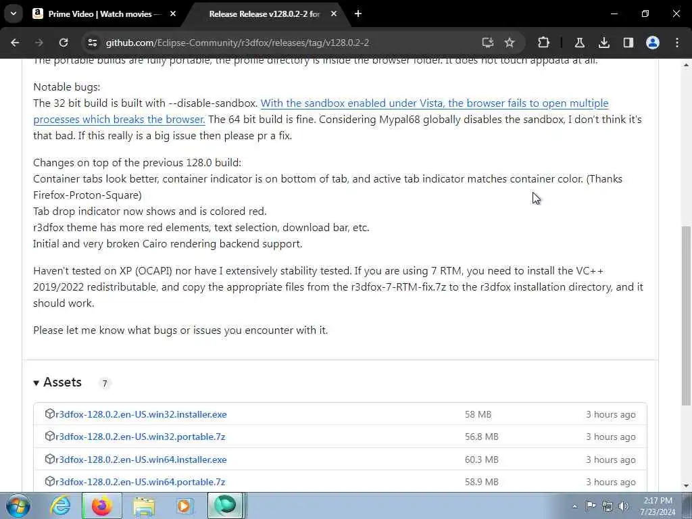Click the 56.8 MB size text

point(481,437)
